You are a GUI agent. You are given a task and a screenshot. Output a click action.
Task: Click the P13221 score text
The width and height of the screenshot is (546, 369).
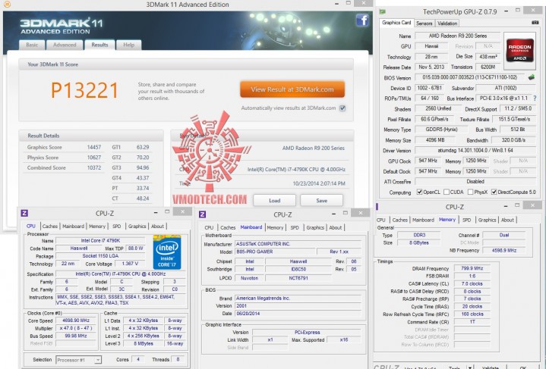(x=84, y=90)
